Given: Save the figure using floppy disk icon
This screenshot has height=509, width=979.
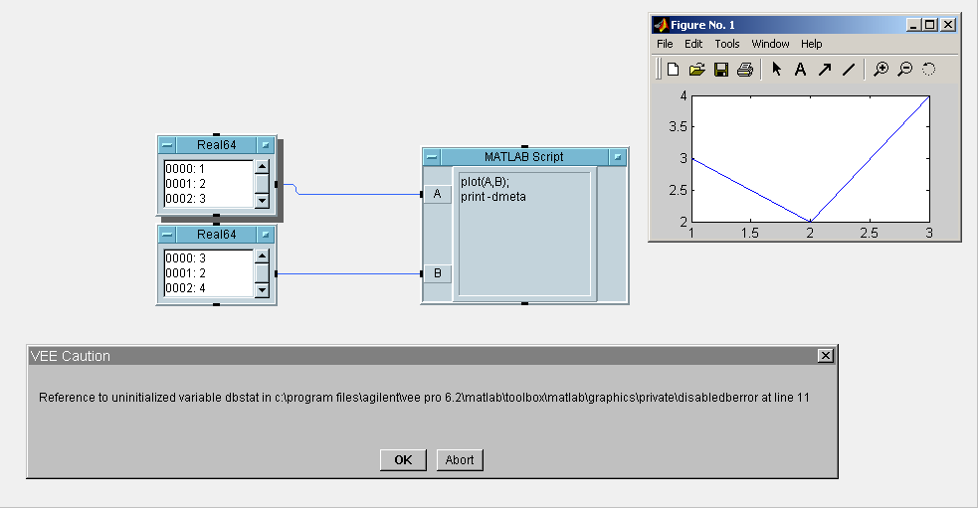Looking at the screenshot, I should (x=721, y=70).
